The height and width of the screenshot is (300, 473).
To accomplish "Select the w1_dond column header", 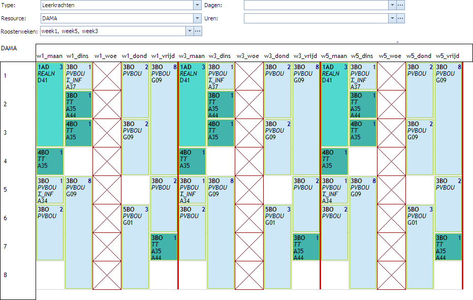I will pyautogui.click(x=134, y=56).
